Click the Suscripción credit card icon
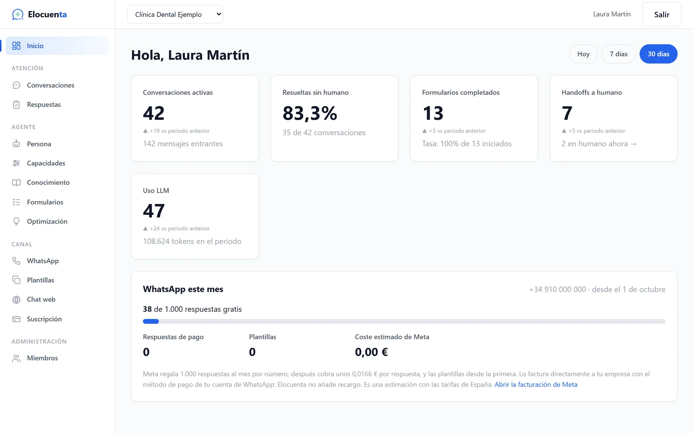 (16, 319)
